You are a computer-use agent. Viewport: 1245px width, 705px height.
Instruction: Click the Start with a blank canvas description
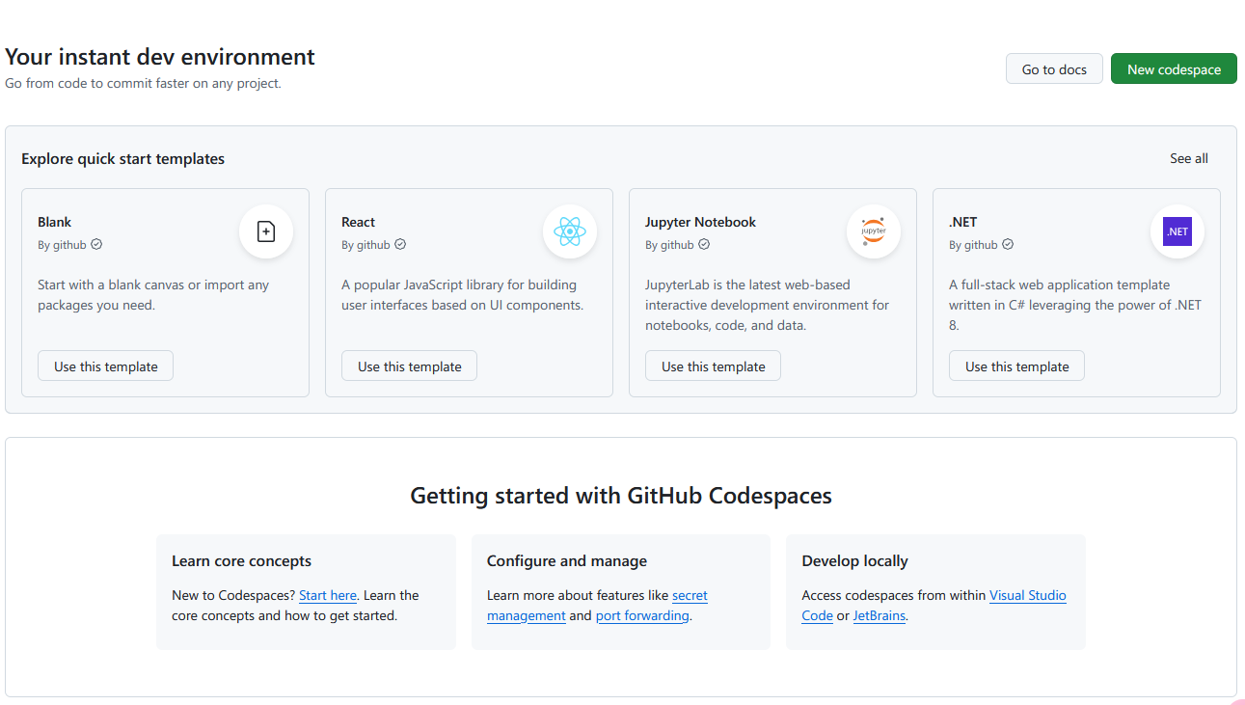(x=153, y=295)
